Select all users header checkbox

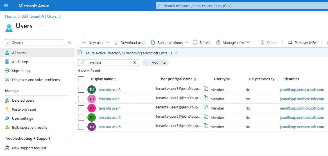[81, 79]
